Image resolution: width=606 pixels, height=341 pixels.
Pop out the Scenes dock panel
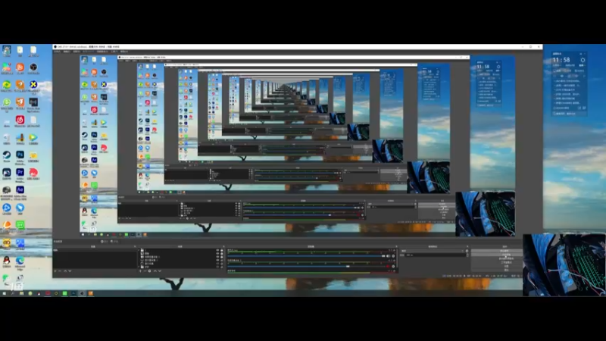pyautogui.click(x=135, y=246)
